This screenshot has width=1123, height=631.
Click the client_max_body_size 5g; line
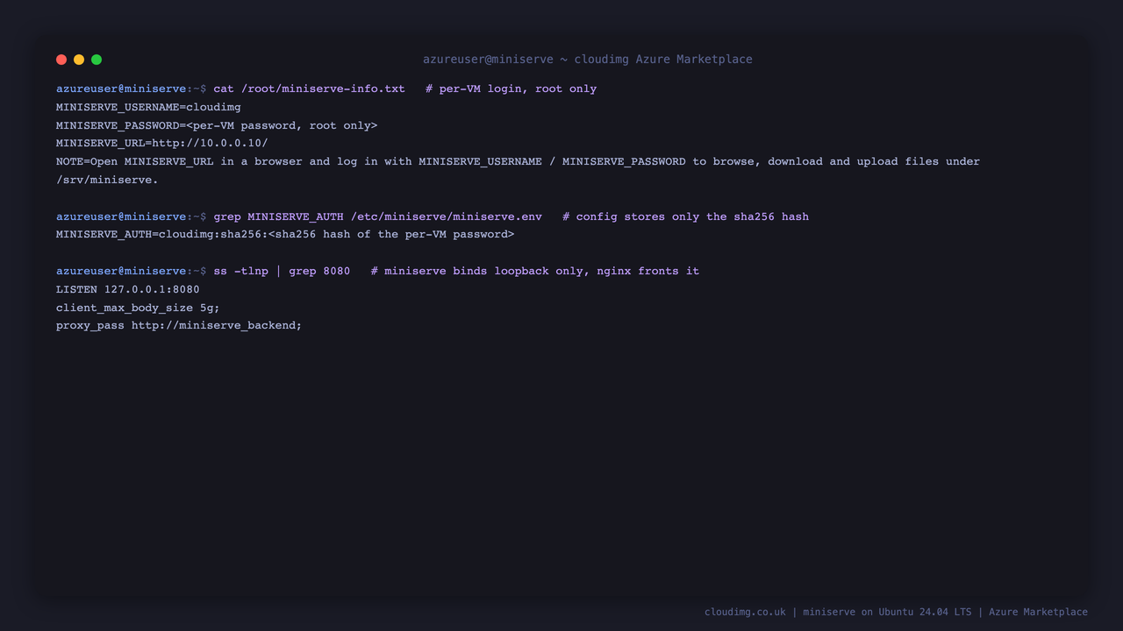pos(138,308)
